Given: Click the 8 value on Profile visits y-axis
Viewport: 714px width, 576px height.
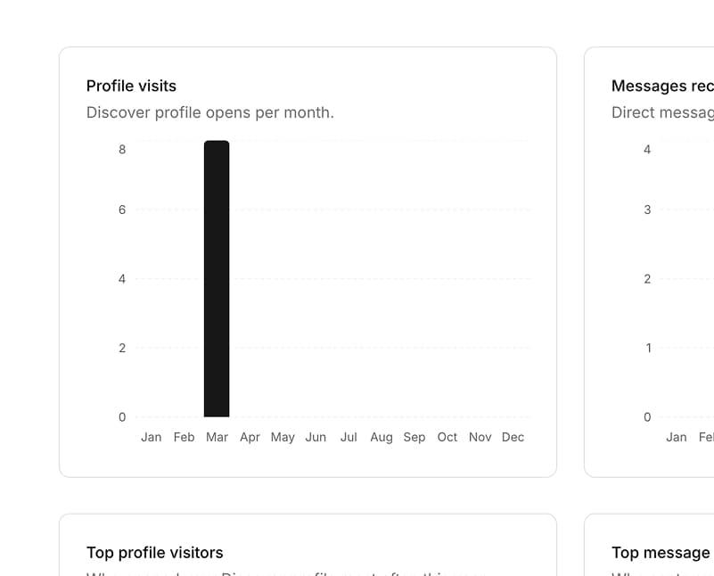Looking at the screenshot, I should click(122, 149).
